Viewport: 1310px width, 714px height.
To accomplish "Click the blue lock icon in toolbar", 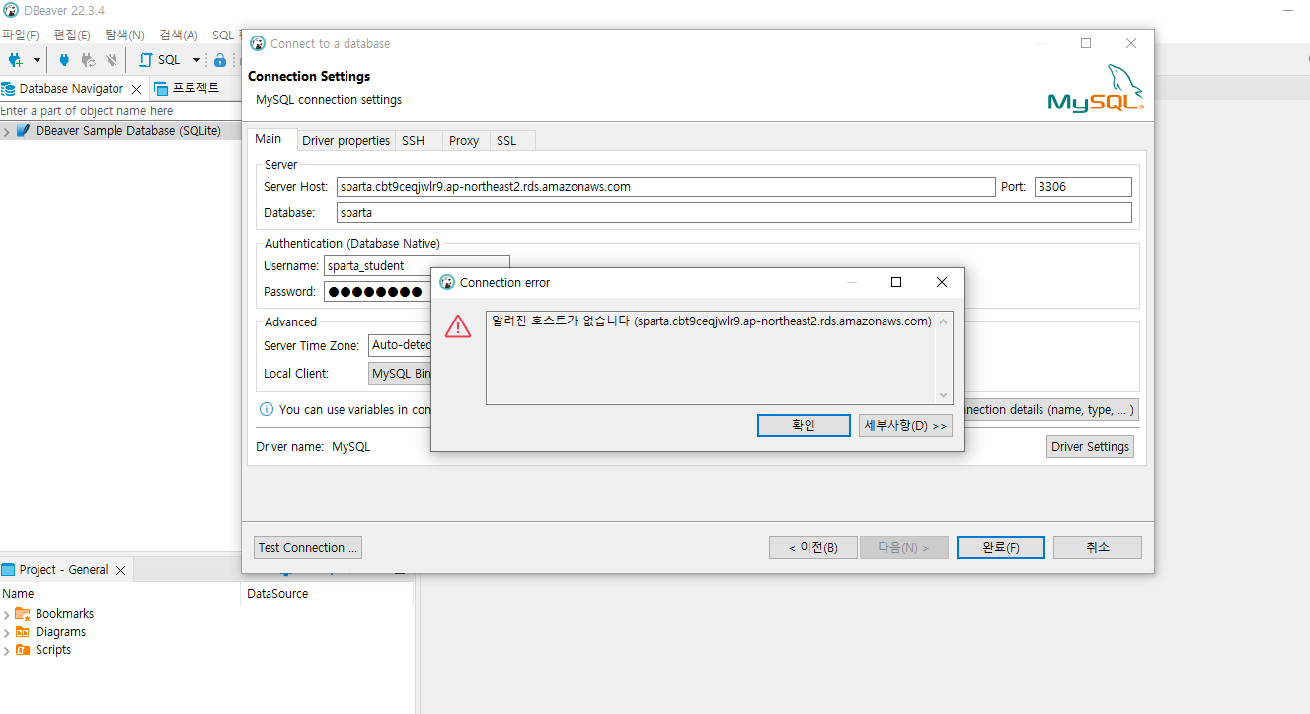I will (220, 60).
